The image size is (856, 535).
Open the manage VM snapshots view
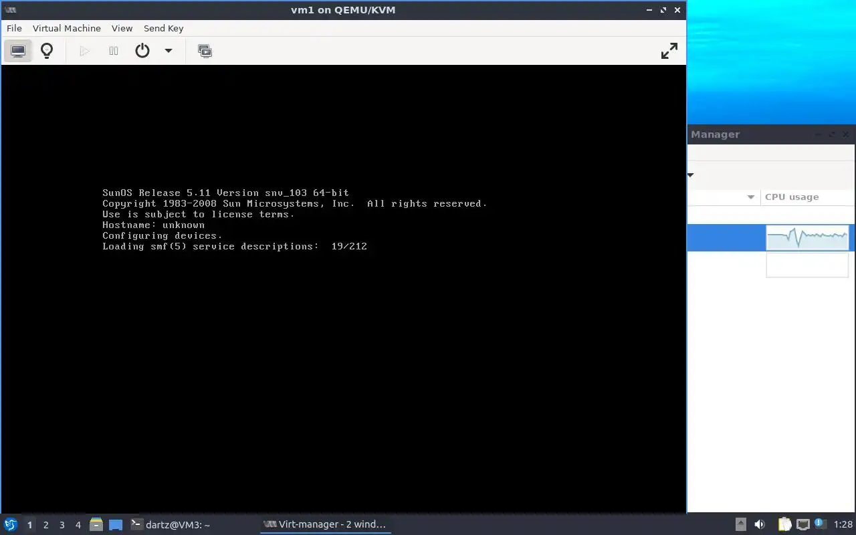205,51
